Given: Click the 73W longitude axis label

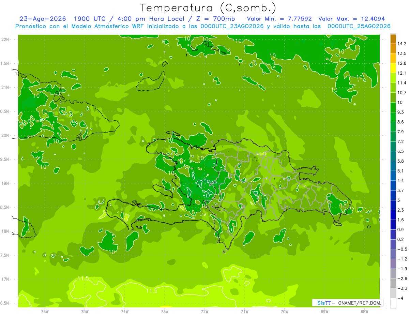Looking at the screenshot, I should [x=165, y=312].
